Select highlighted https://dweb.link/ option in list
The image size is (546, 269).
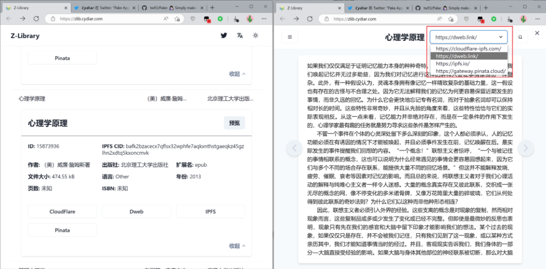click(469, 56)
